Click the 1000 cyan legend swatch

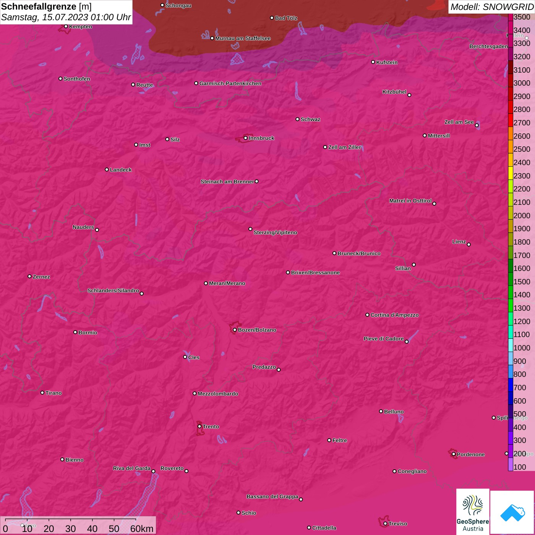click(510, 345)
